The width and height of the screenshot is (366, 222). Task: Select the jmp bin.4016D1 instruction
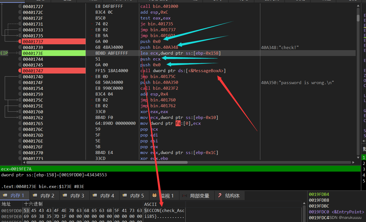(158, 36)
